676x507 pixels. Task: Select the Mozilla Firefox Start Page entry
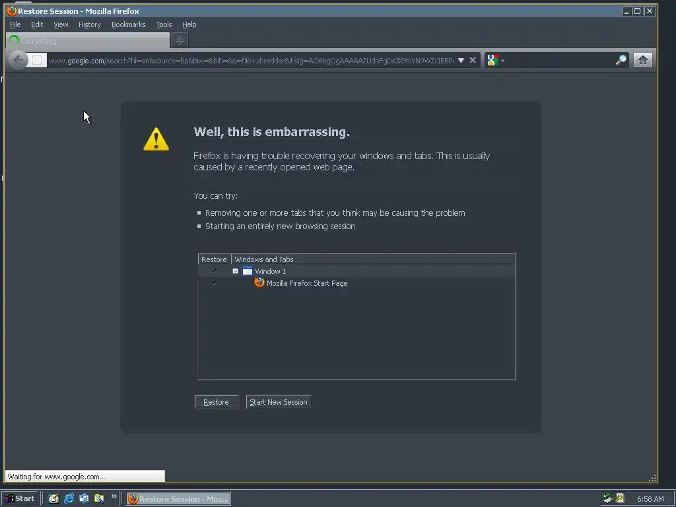point(307,283)
